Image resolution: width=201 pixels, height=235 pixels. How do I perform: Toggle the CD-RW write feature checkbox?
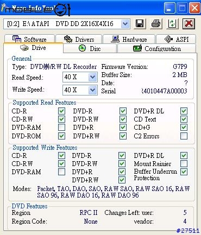point(61,163)
